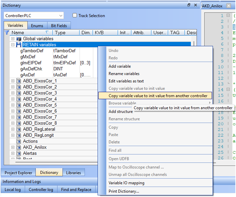
Task: Click the Dictionary panel float/restore icon
Action: [x=189, y=5]
